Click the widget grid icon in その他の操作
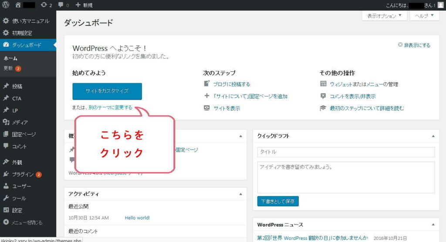 pos(323,84)
